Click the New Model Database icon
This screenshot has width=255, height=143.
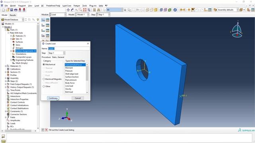(x=3, y=10)
